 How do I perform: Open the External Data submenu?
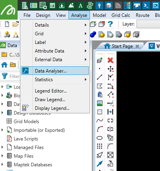pos(55,60)
